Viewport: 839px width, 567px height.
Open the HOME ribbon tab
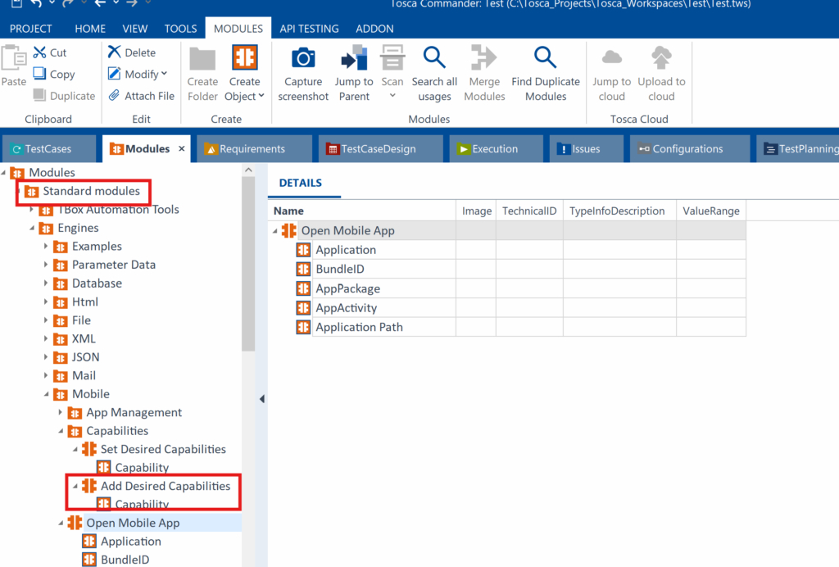click(x=90, y=29)
